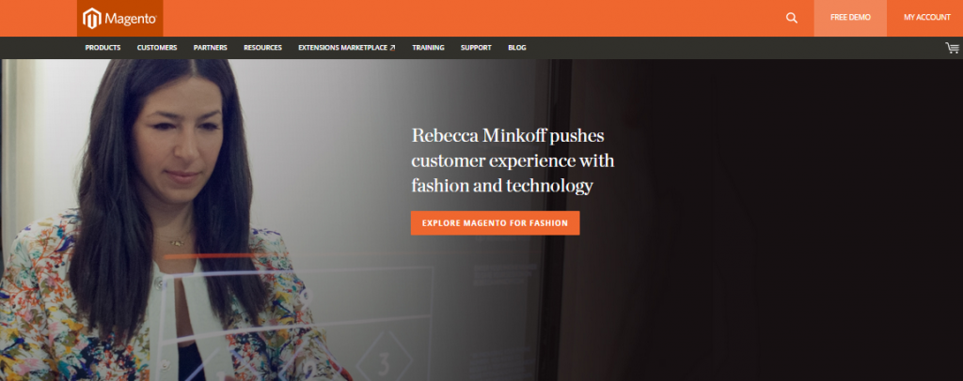Click Explore Magento for Fashion button

495,223
